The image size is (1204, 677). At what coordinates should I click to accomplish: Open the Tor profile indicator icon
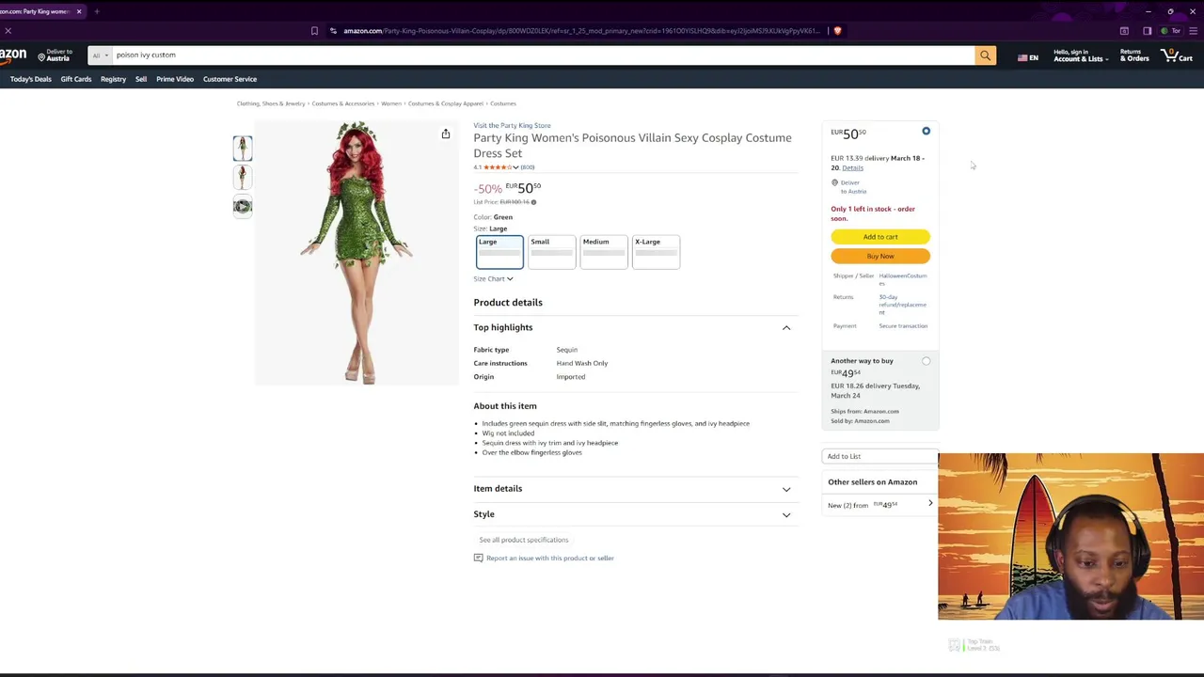click(1171, 31)
